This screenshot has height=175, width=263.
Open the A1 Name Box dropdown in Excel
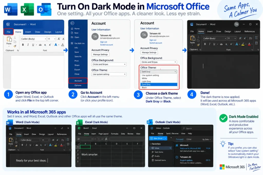pyautogui.click(x=92, y=139)
